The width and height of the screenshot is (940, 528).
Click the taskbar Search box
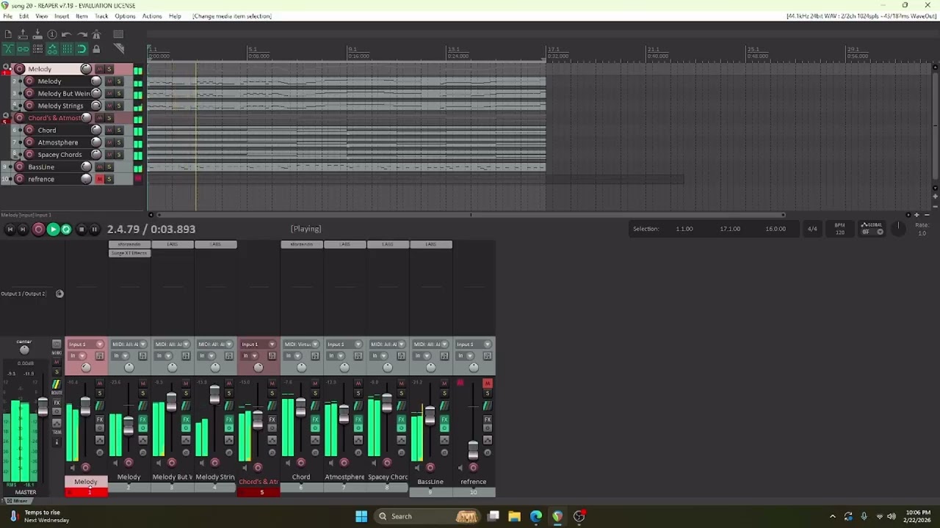(427, 516)
